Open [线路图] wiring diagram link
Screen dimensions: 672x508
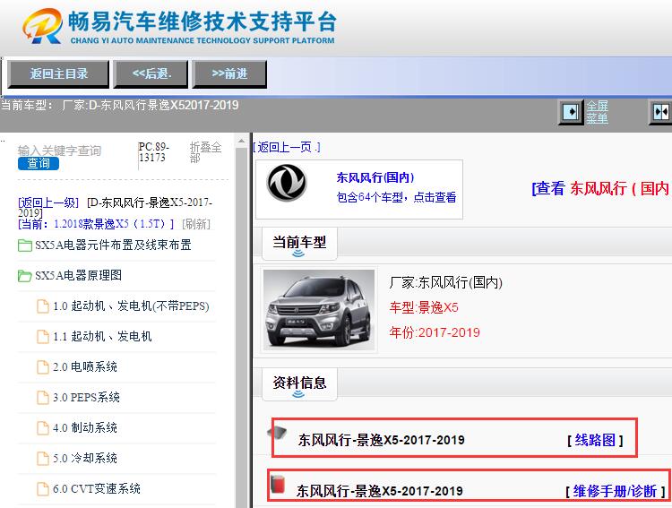pyautogui.click(x=595, y=440)
